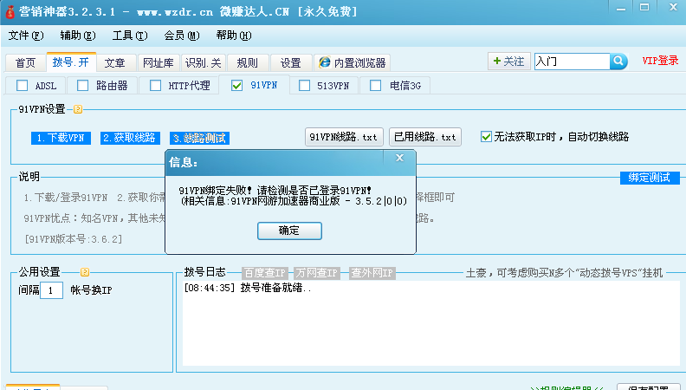Click the 1.下载VPN button
The height and width of the screenshot is (390, 686).
pyautogui.click(x=61, y=138)
